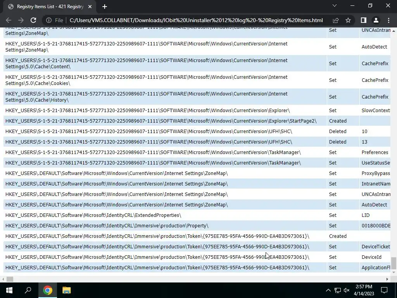Click the Created cell in Token row
The height and width of the screenshot is (298, 397).
click(x=338, y=236)
